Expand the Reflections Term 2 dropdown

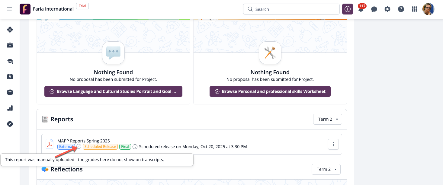click(326, 169)
